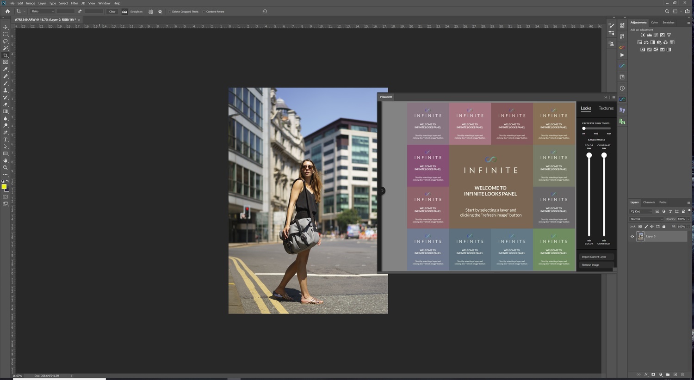Select the Lasso tool
The height and width of the screenshot is (380, 694).
pos(6,41)
